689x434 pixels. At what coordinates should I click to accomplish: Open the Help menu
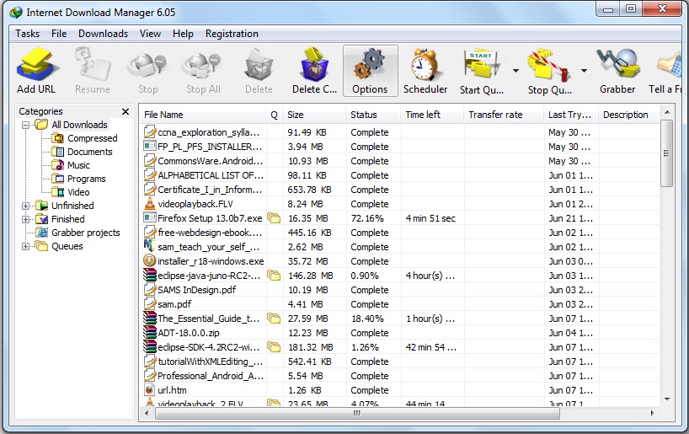[x=183, y=34]
